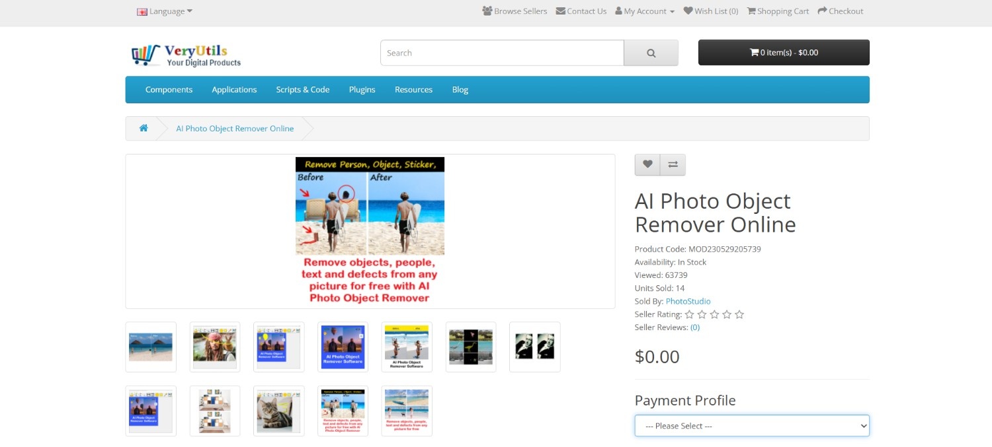
Task: Expand My Account dropdown menu
Action: (645, 11)
